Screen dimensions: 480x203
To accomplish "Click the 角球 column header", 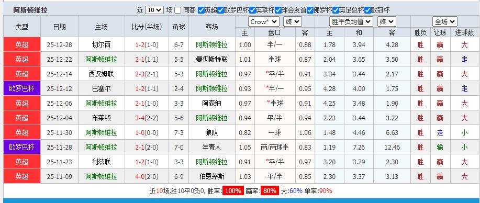I will (179, 27).
